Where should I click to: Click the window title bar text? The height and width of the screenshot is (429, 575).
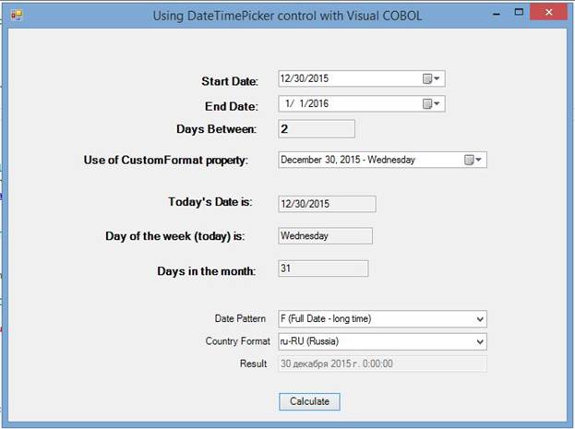click(288, 15)
